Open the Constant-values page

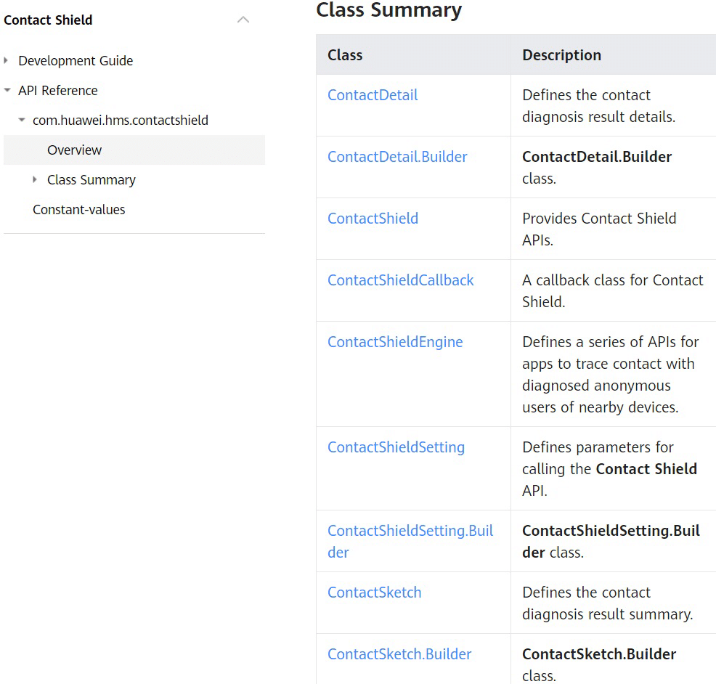click(x=78, y=209)
